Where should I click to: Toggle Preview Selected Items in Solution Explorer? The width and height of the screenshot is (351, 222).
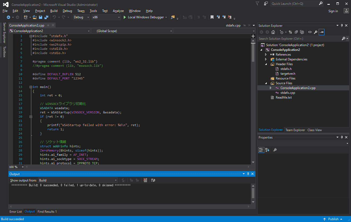click(322, 32)
